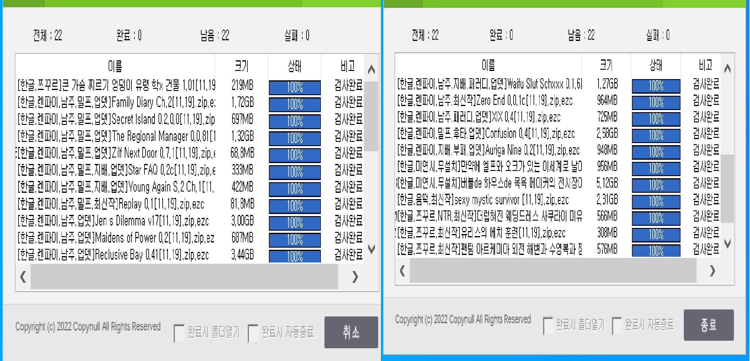The image size is (750, 361).
Task: Click scroll right arrow in right list
Action: (713, 271)
